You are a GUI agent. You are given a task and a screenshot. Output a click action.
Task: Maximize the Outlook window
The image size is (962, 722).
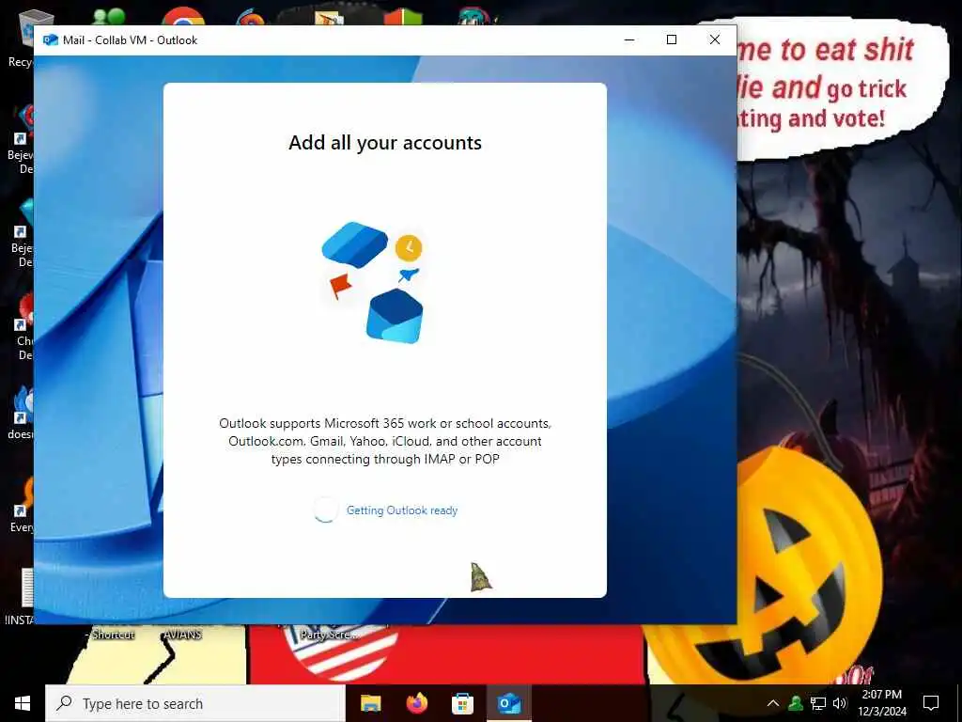click(672, 39)
